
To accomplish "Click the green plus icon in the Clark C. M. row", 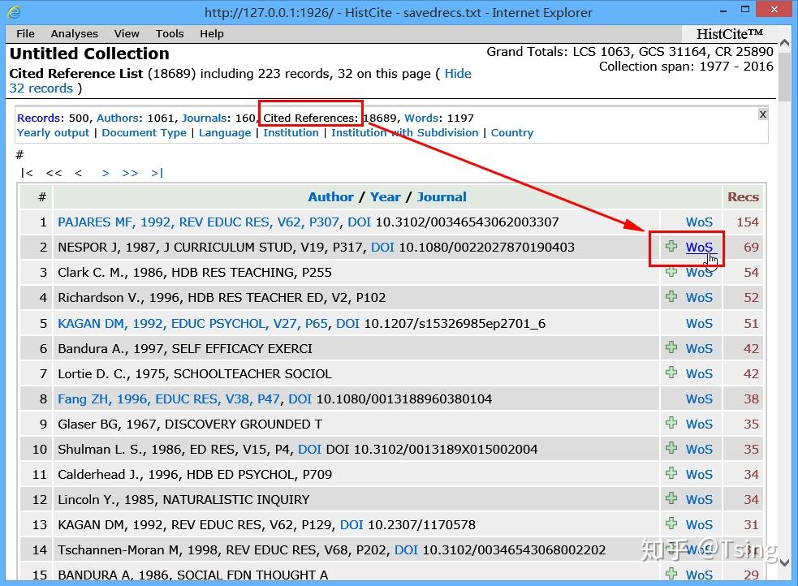I will coord(671,272).
